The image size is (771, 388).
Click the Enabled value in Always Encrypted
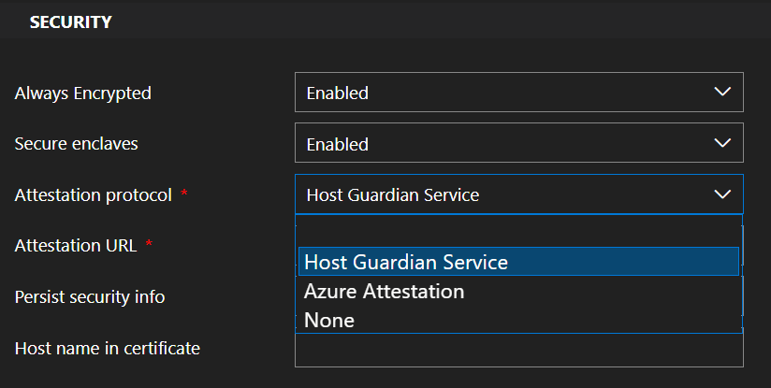[x=338, y=93]
